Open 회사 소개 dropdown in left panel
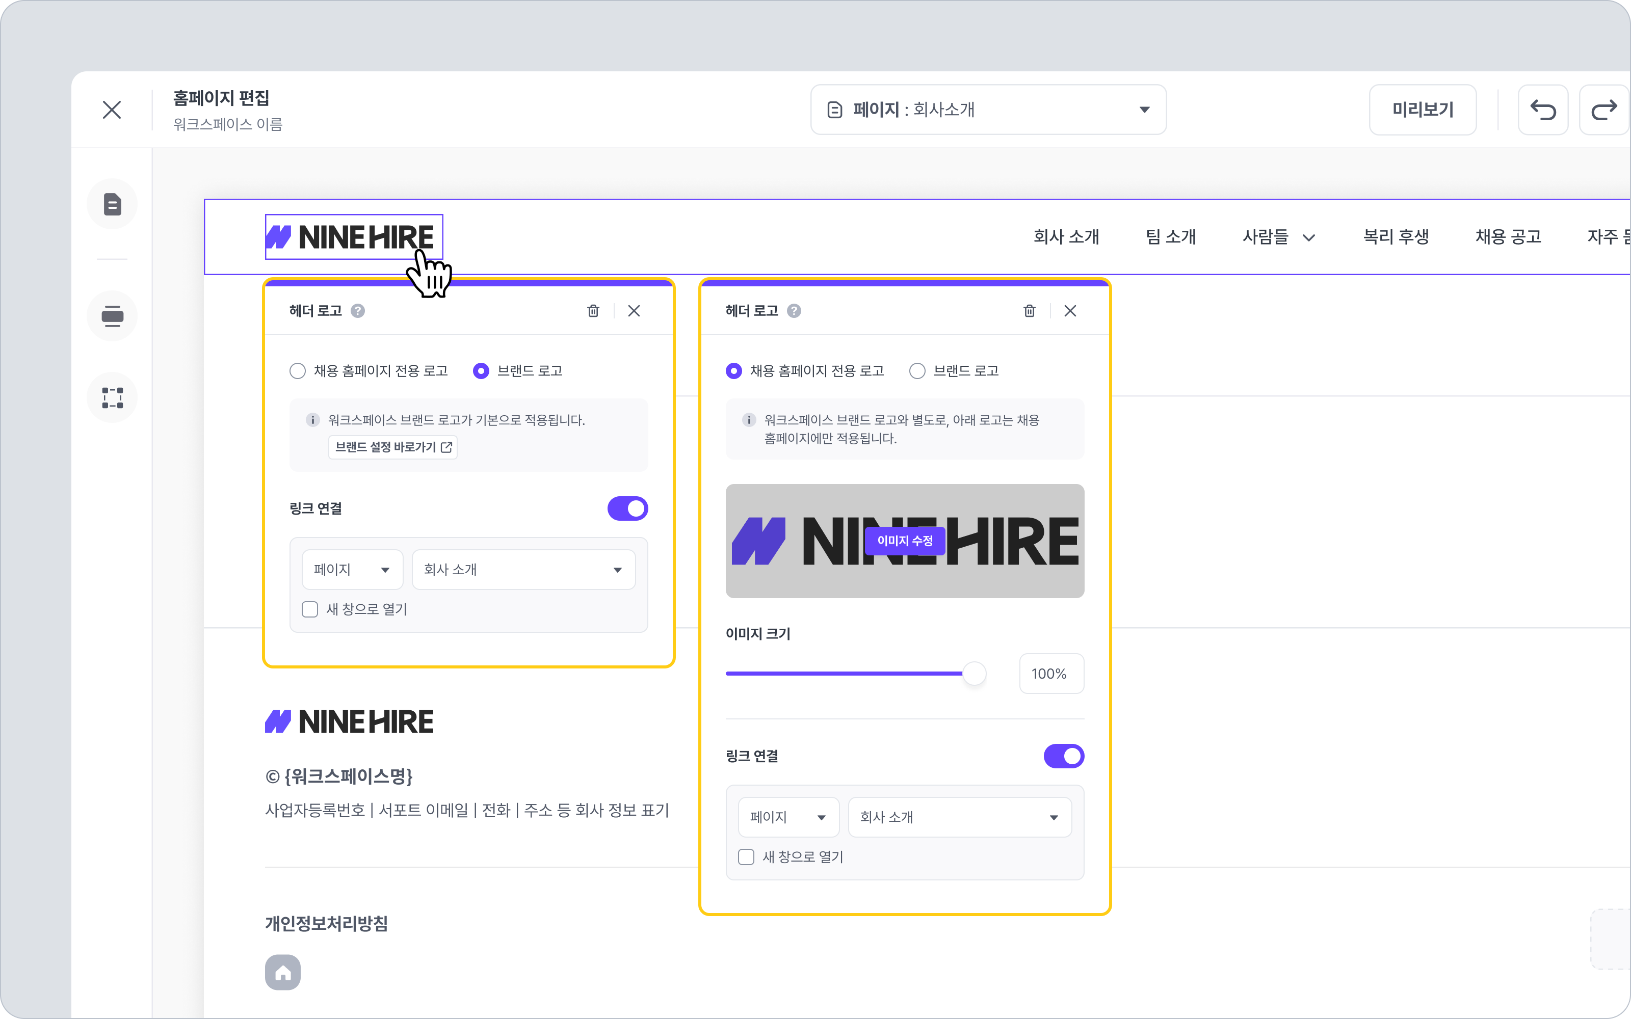 click(523, 570)
